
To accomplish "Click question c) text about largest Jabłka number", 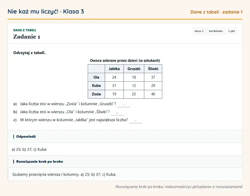I will coord(74,120).
